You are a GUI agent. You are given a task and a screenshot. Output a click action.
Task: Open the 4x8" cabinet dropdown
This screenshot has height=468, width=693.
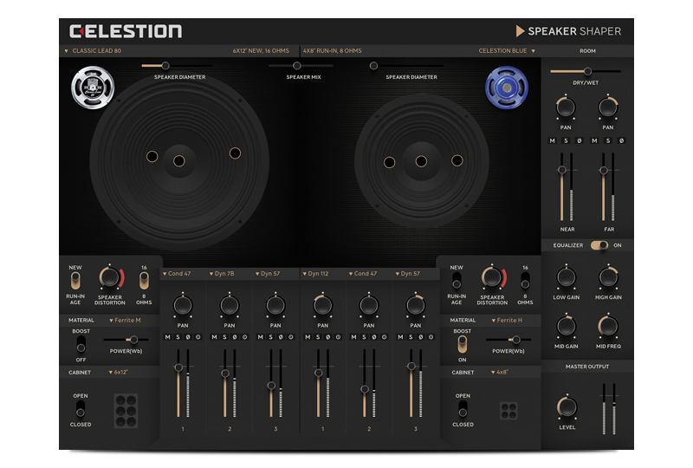[x=500, y=373]
